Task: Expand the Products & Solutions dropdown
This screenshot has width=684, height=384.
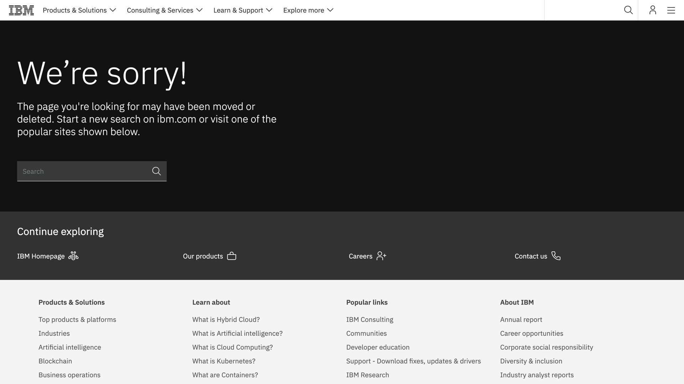Action: (79, 10)
